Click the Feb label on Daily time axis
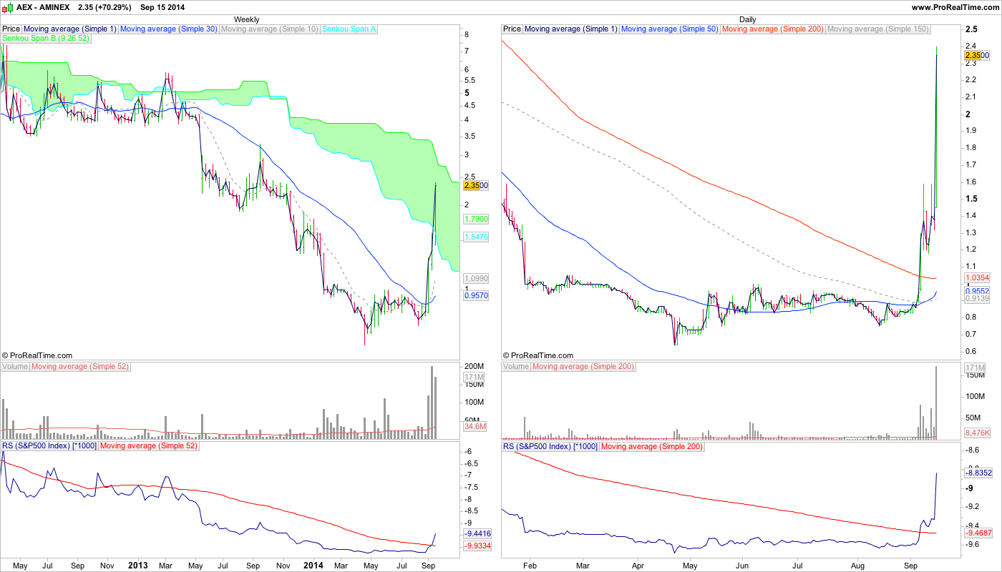Viewport: 1002px width, 572px height. click(530, 565)
